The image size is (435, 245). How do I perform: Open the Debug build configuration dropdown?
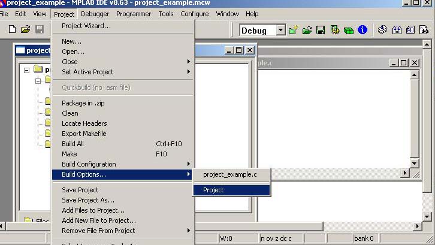[280, 31]
